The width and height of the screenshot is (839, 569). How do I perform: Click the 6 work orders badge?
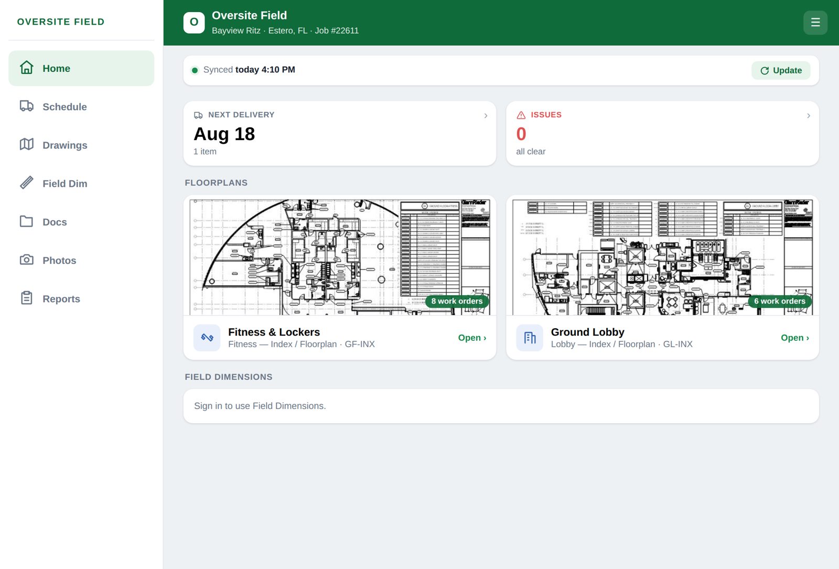pos(780,301)
